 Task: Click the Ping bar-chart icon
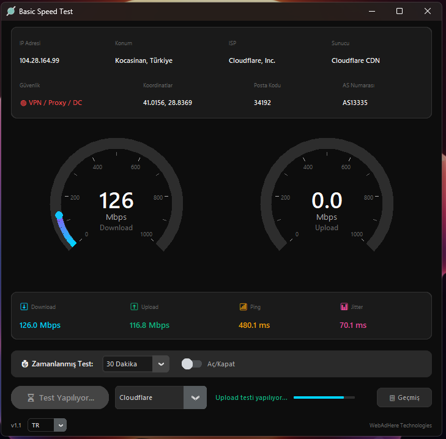[x=243, y=307]
